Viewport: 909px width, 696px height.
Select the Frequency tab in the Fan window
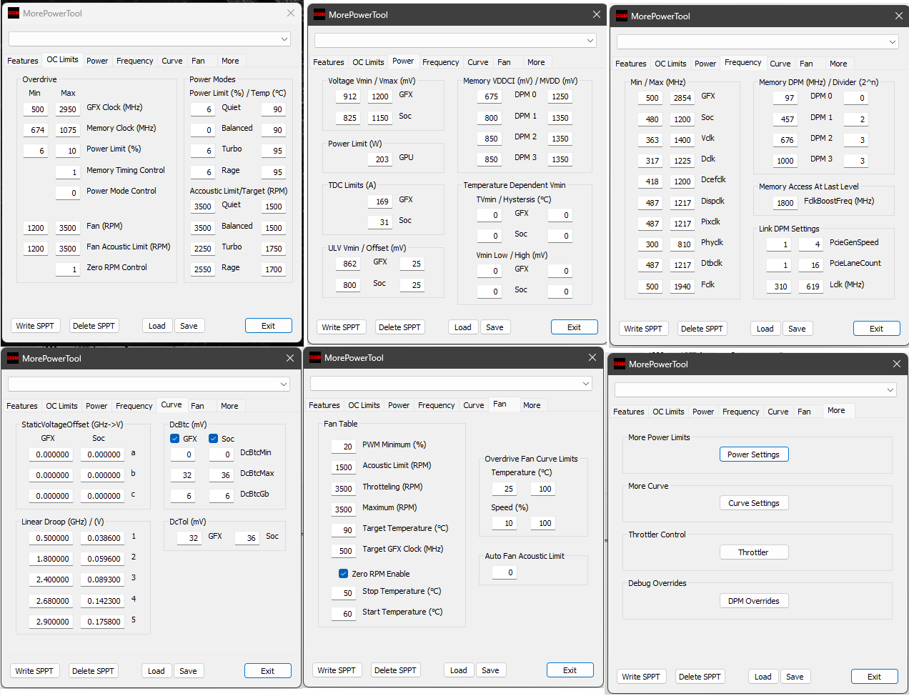point(436,405)
